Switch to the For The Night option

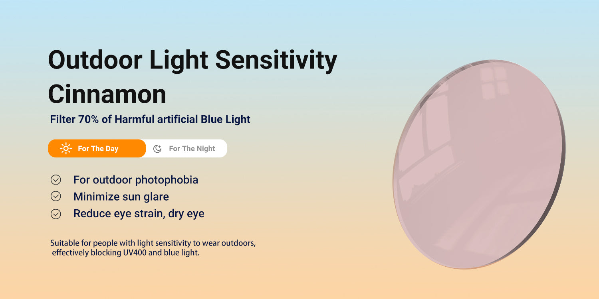[192, 149]
